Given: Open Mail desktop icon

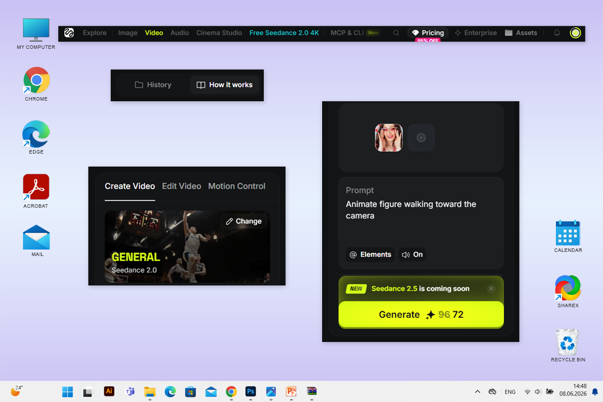Looking at the screenshot, I should point(36,241).
